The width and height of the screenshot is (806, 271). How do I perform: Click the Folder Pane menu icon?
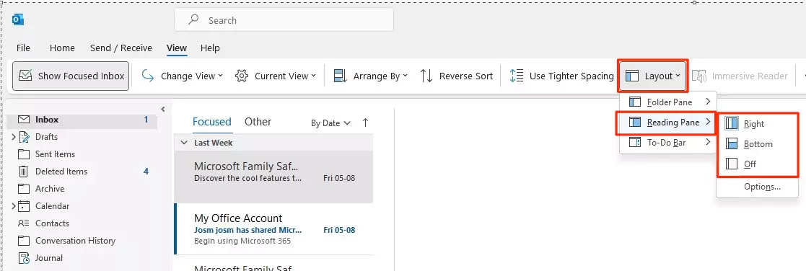click(635, 102)
